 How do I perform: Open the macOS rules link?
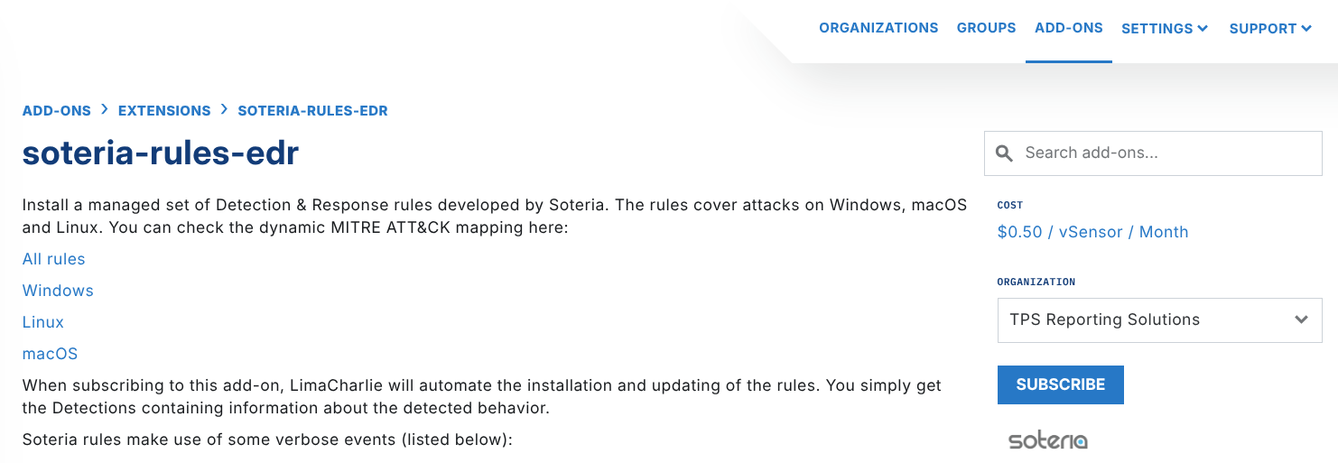pos(51,354)
